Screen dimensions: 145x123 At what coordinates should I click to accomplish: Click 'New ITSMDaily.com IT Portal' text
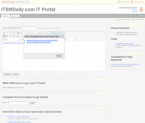(x=13, y=87)
